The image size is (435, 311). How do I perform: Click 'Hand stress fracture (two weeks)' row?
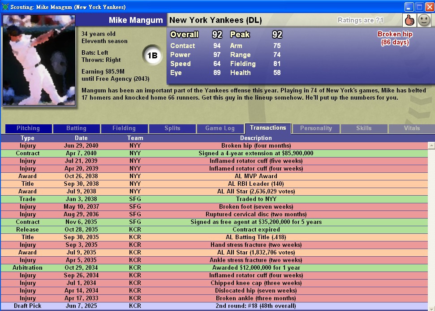click(x=214, y=245)
